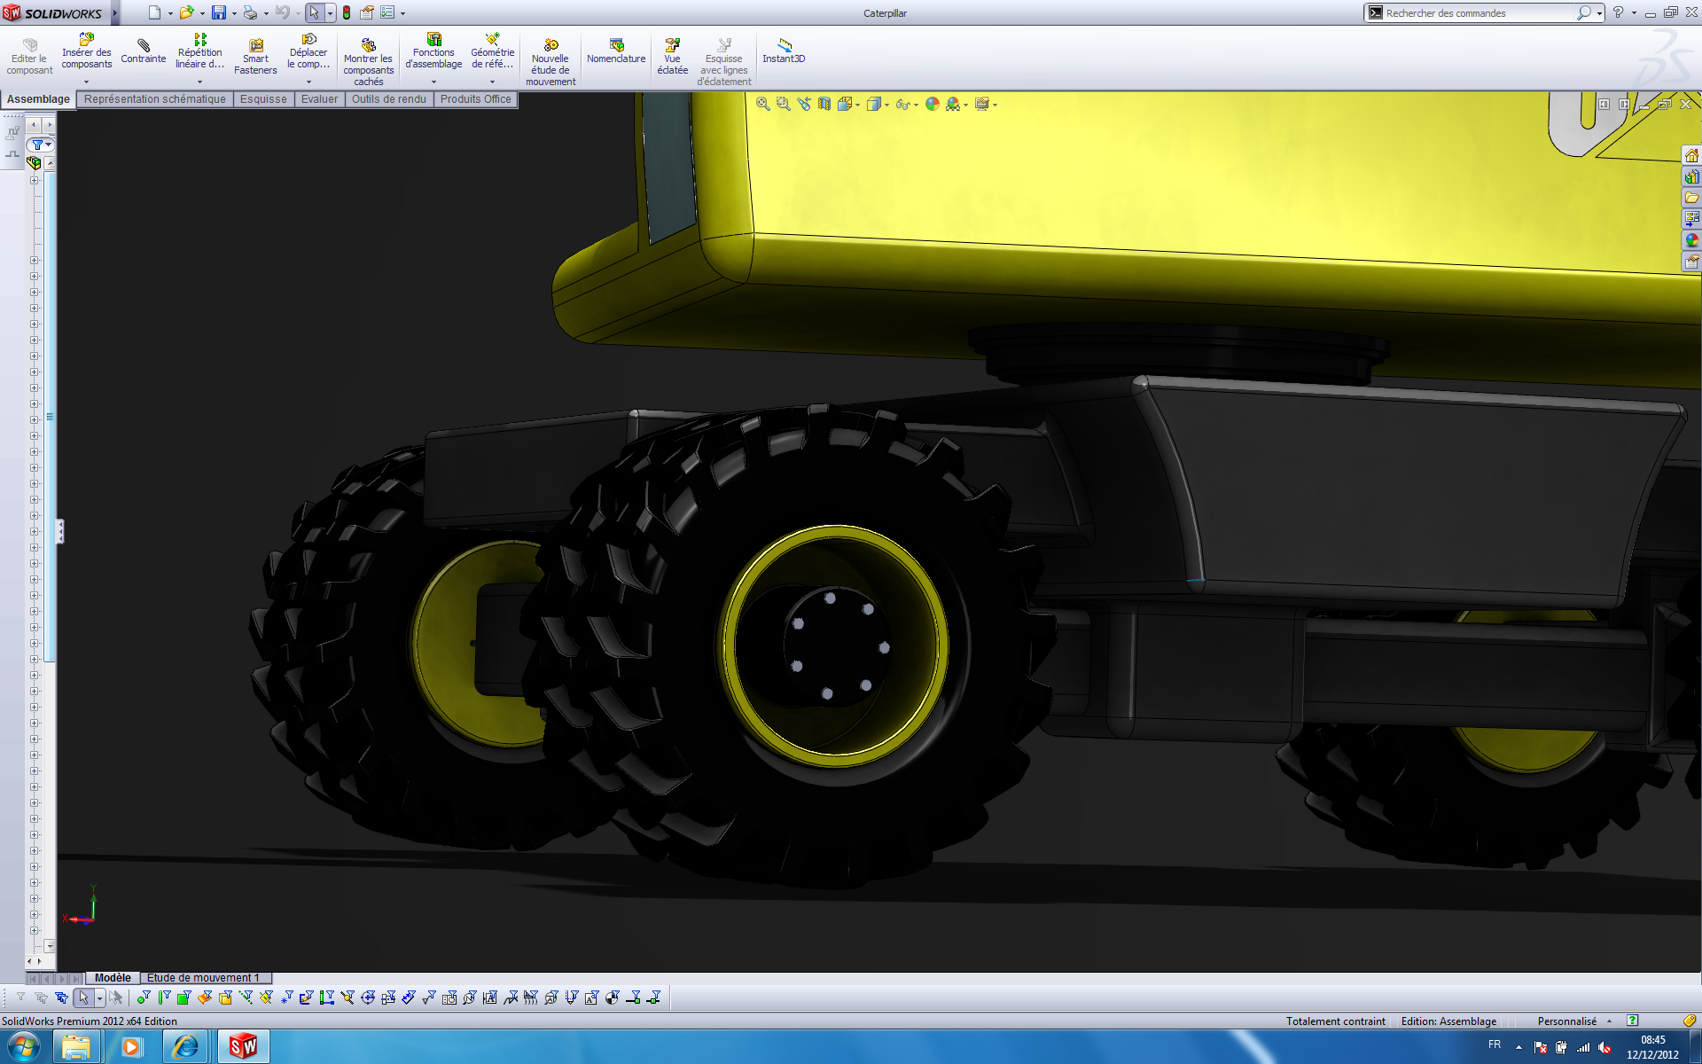The width and height of the screenshot is (1702, 1064).
Task: Open SolidWorks Resources home pane
Action: coord(1691,155)
